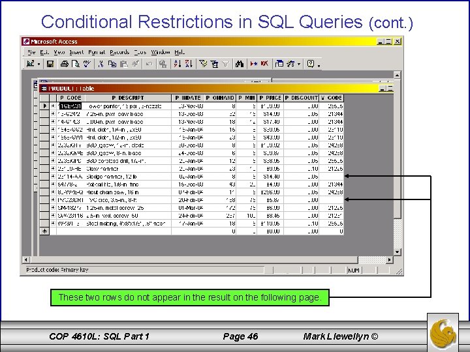
Task: Click the Undo arrow icon
Action: point(149,64)
